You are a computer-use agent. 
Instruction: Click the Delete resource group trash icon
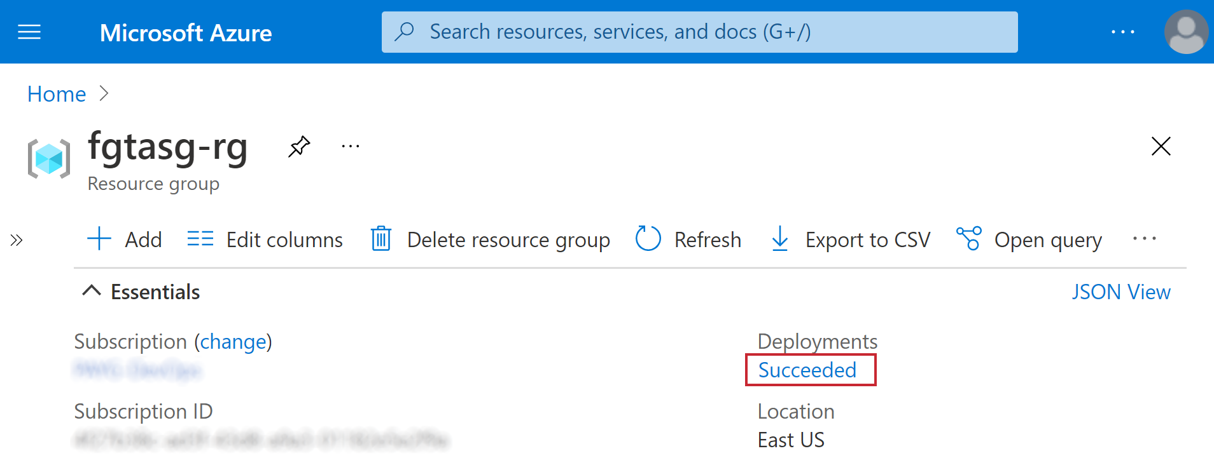[x=381, y=239]
